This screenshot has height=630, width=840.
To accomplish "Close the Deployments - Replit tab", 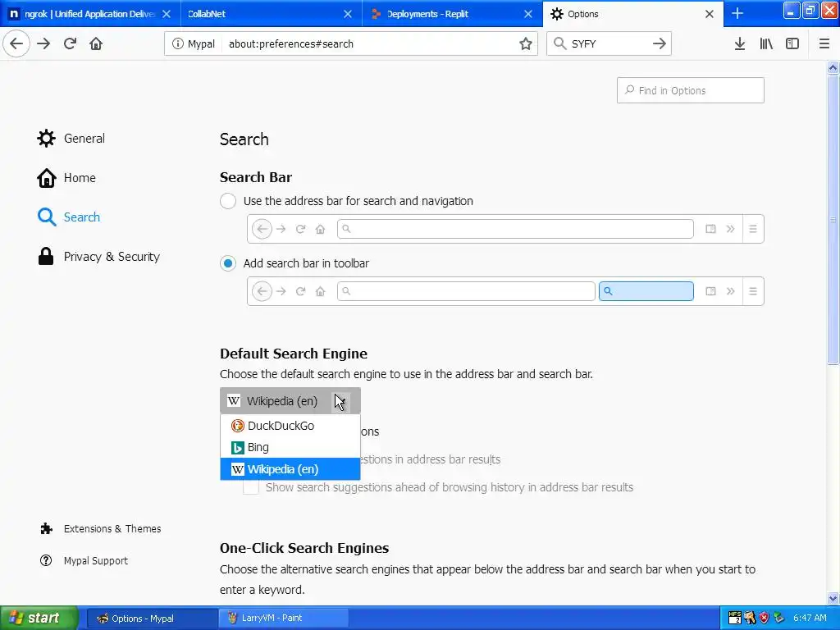I will [528, 14].
